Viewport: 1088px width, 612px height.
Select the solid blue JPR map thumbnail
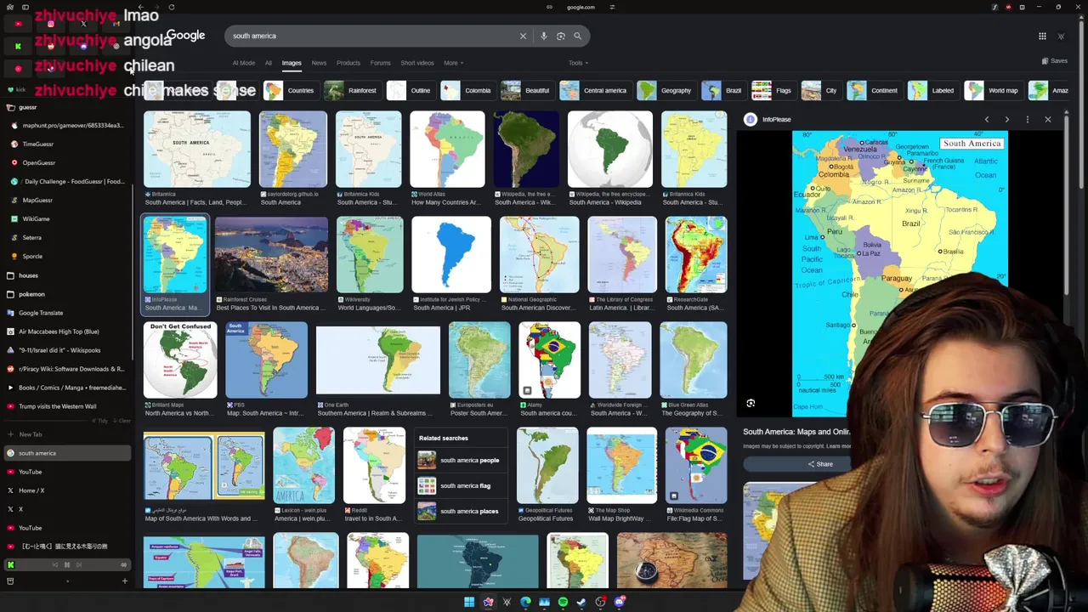[451, 254]
